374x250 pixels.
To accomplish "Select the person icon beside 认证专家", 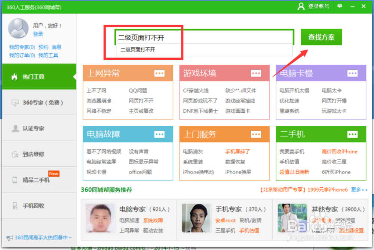I will click(x=15, y=128).
